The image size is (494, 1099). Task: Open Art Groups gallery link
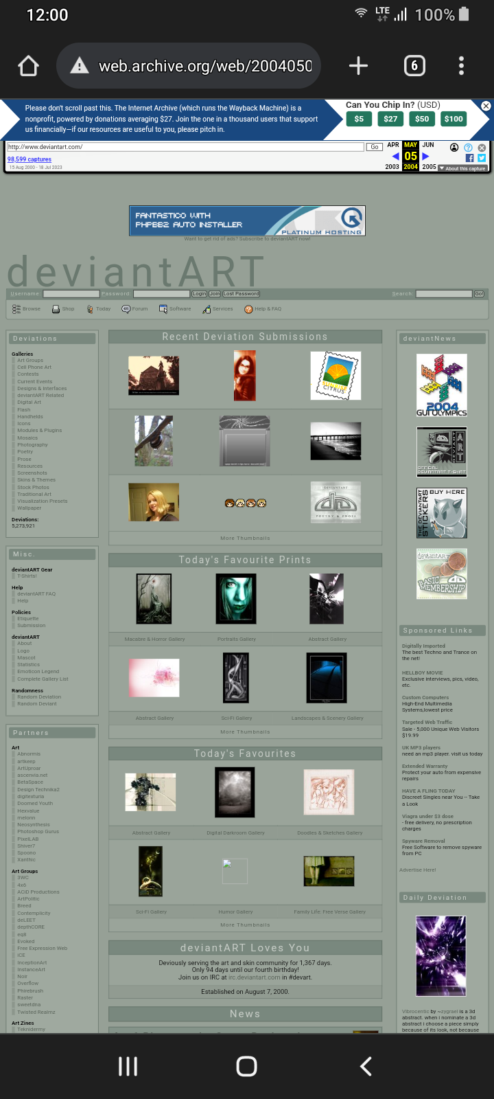(x=30, y=360)
